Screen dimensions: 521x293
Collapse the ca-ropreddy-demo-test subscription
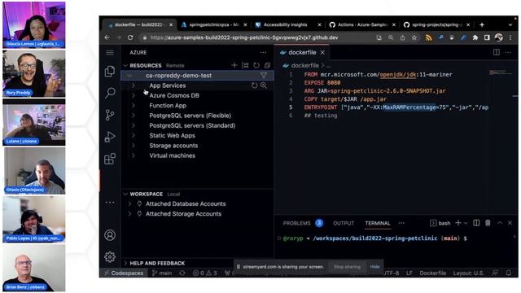[129, 76]
